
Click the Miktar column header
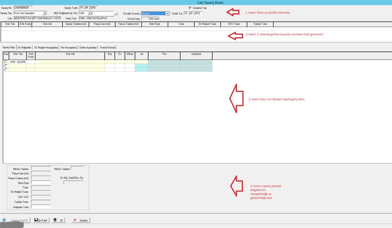coord(130,55)
